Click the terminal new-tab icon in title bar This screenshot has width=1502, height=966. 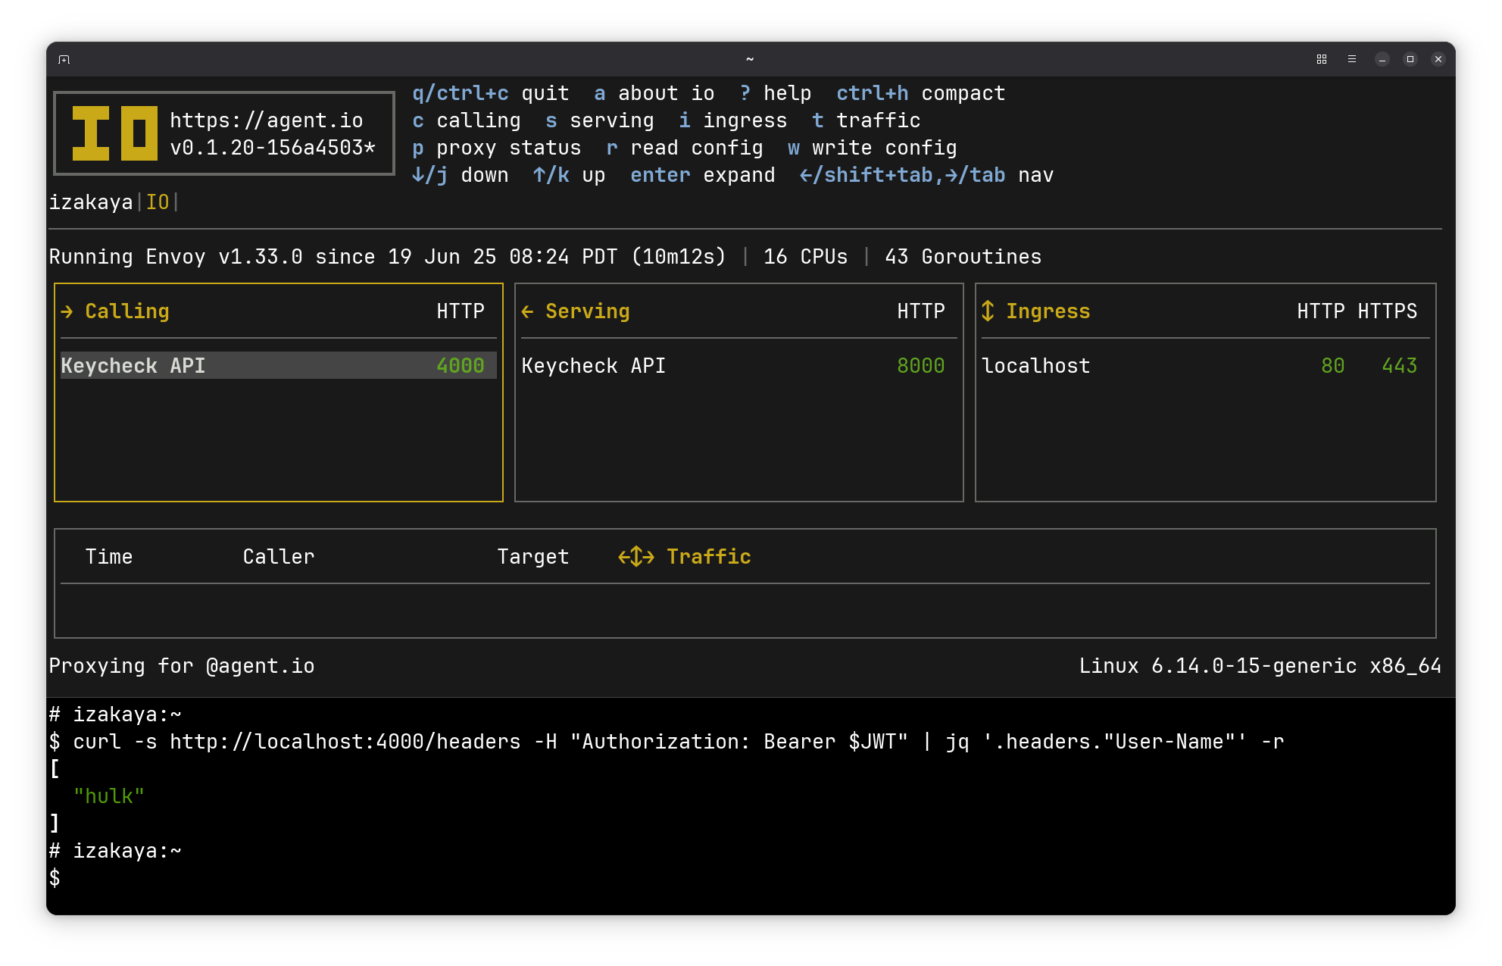64,59
